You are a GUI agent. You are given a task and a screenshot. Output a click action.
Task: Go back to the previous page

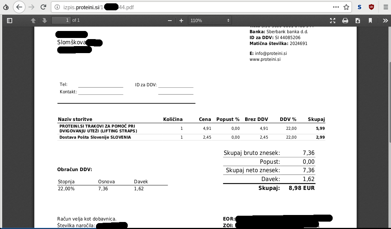(x=19, y=7)
